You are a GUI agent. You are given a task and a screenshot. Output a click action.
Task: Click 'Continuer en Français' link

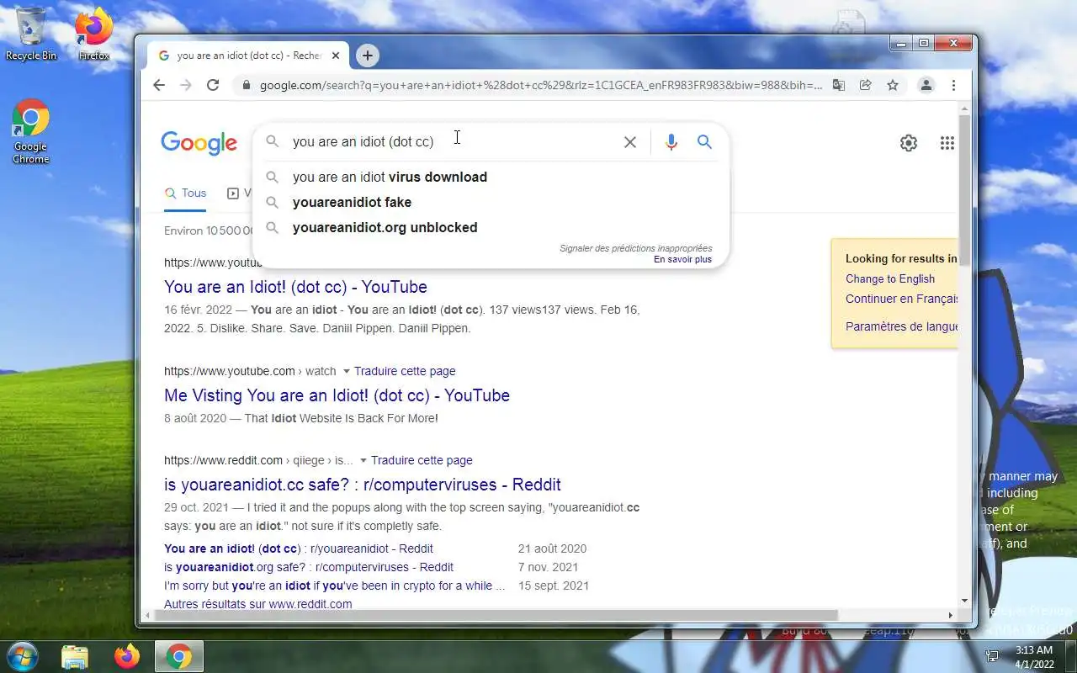click(902, 299)
